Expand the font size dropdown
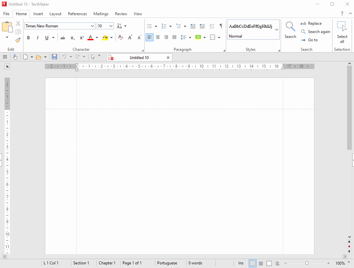This screenshot has width=354, height=268. click(111, 26)
